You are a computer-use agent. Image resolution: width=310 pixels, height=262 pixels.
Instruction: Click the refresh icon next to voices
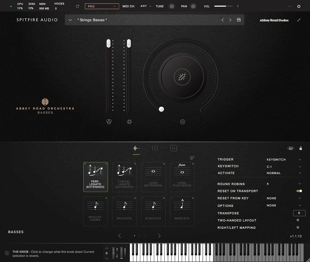(x=77, y=6)
